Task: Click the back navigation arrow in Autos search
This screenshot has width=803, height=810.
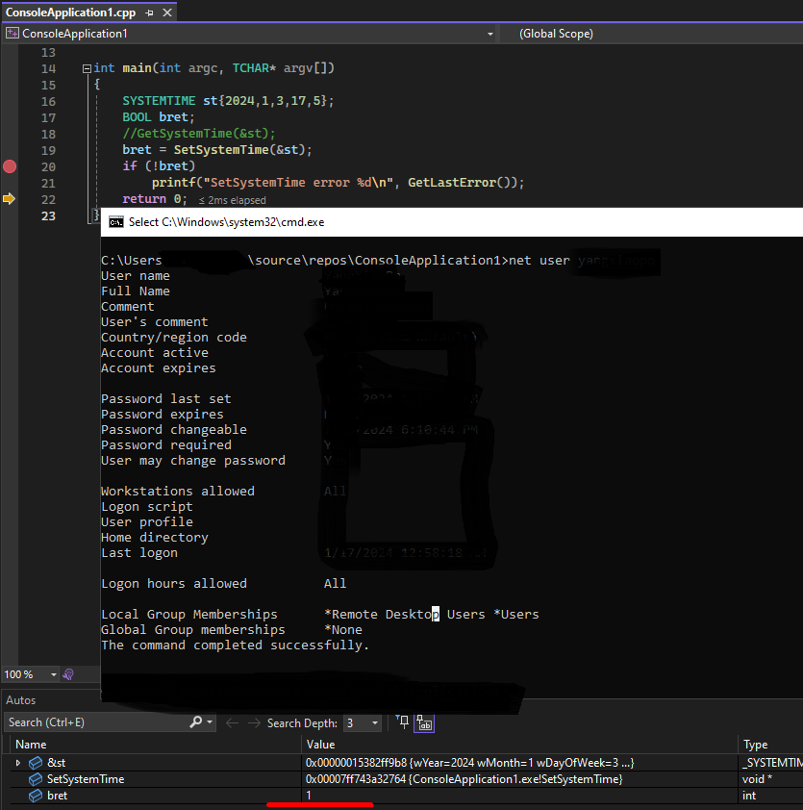Action: click(x=232, y=721)
